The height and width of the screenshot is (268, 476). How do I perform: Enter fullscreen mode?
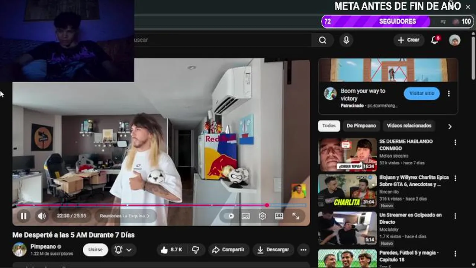[296, 216]
